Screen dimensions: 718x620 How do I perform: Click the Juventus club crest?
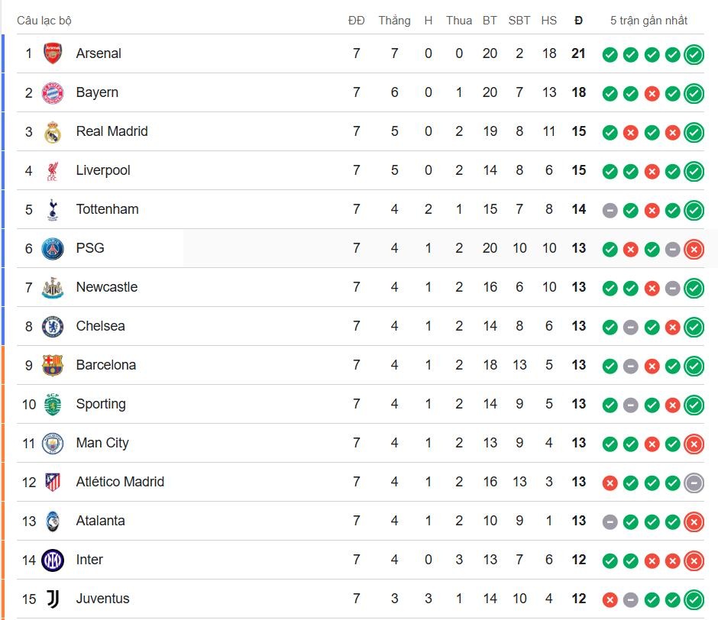tap(51, 599)
